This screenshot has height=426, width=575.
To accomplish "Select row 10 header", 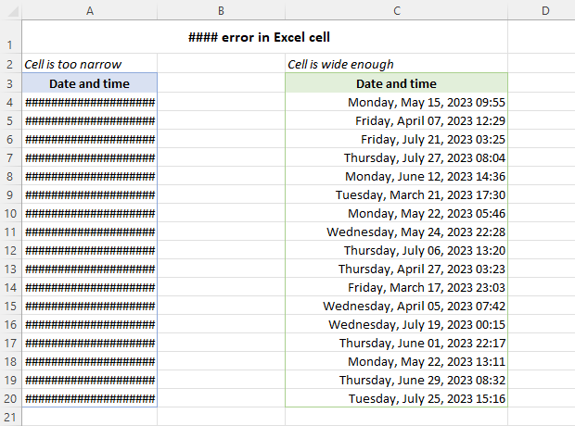I will click(x=10, y=213).
